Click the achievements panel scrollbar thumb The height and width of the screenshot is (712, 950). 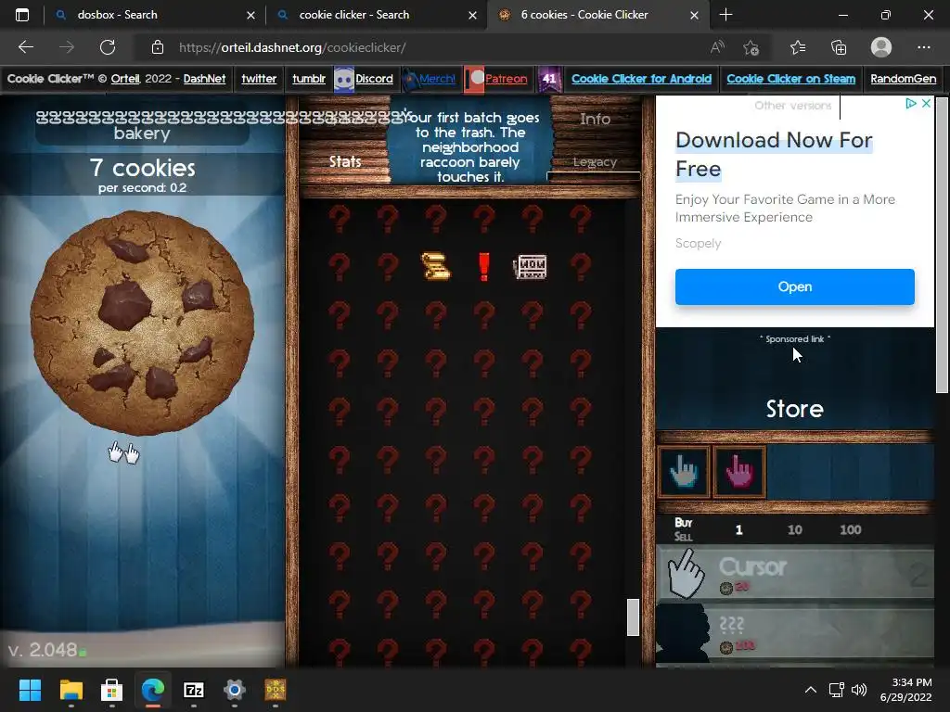click(633, 617)
